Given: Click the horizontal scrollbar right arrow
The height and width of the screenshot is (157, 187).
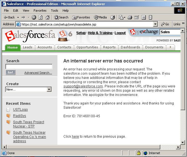Looking at the screenshot, I should (x=178, y=147).
